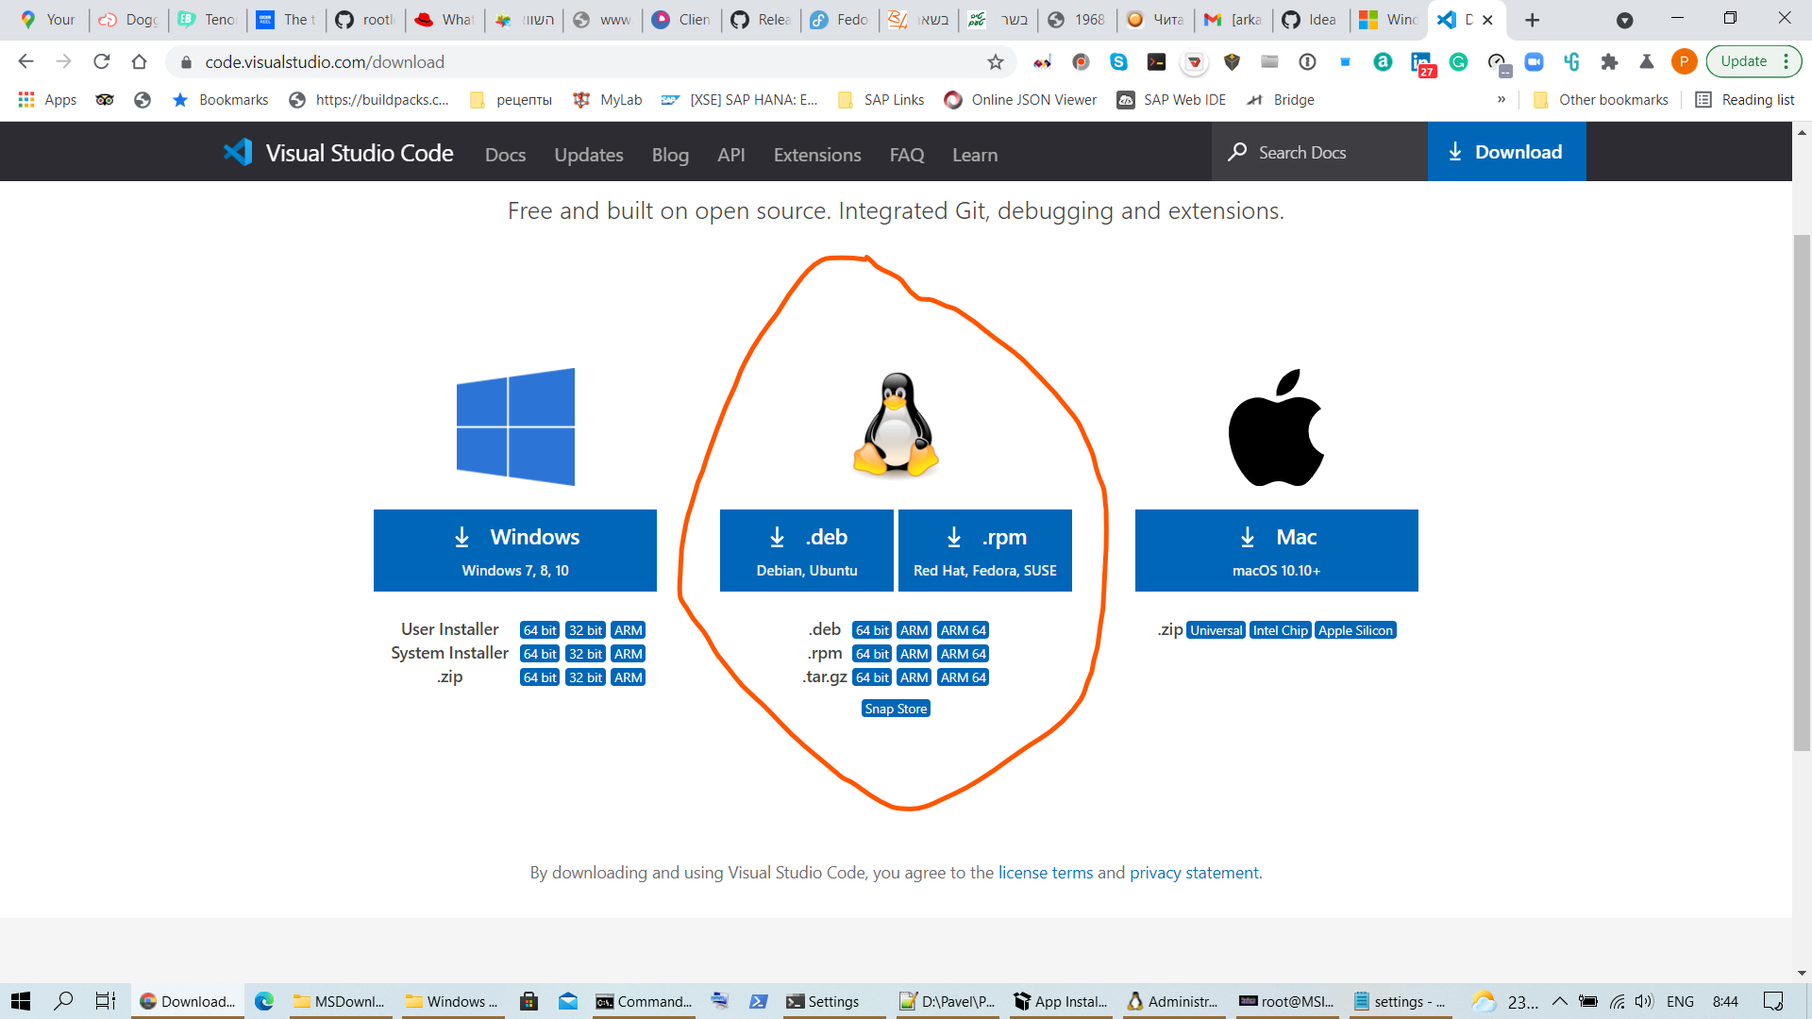
Task: Click the LinkedIn extension icon with the 27 badge
Action: point(1422,63)
